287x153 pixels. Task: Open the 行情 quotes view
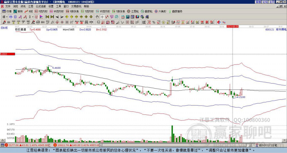pos(7,11)
